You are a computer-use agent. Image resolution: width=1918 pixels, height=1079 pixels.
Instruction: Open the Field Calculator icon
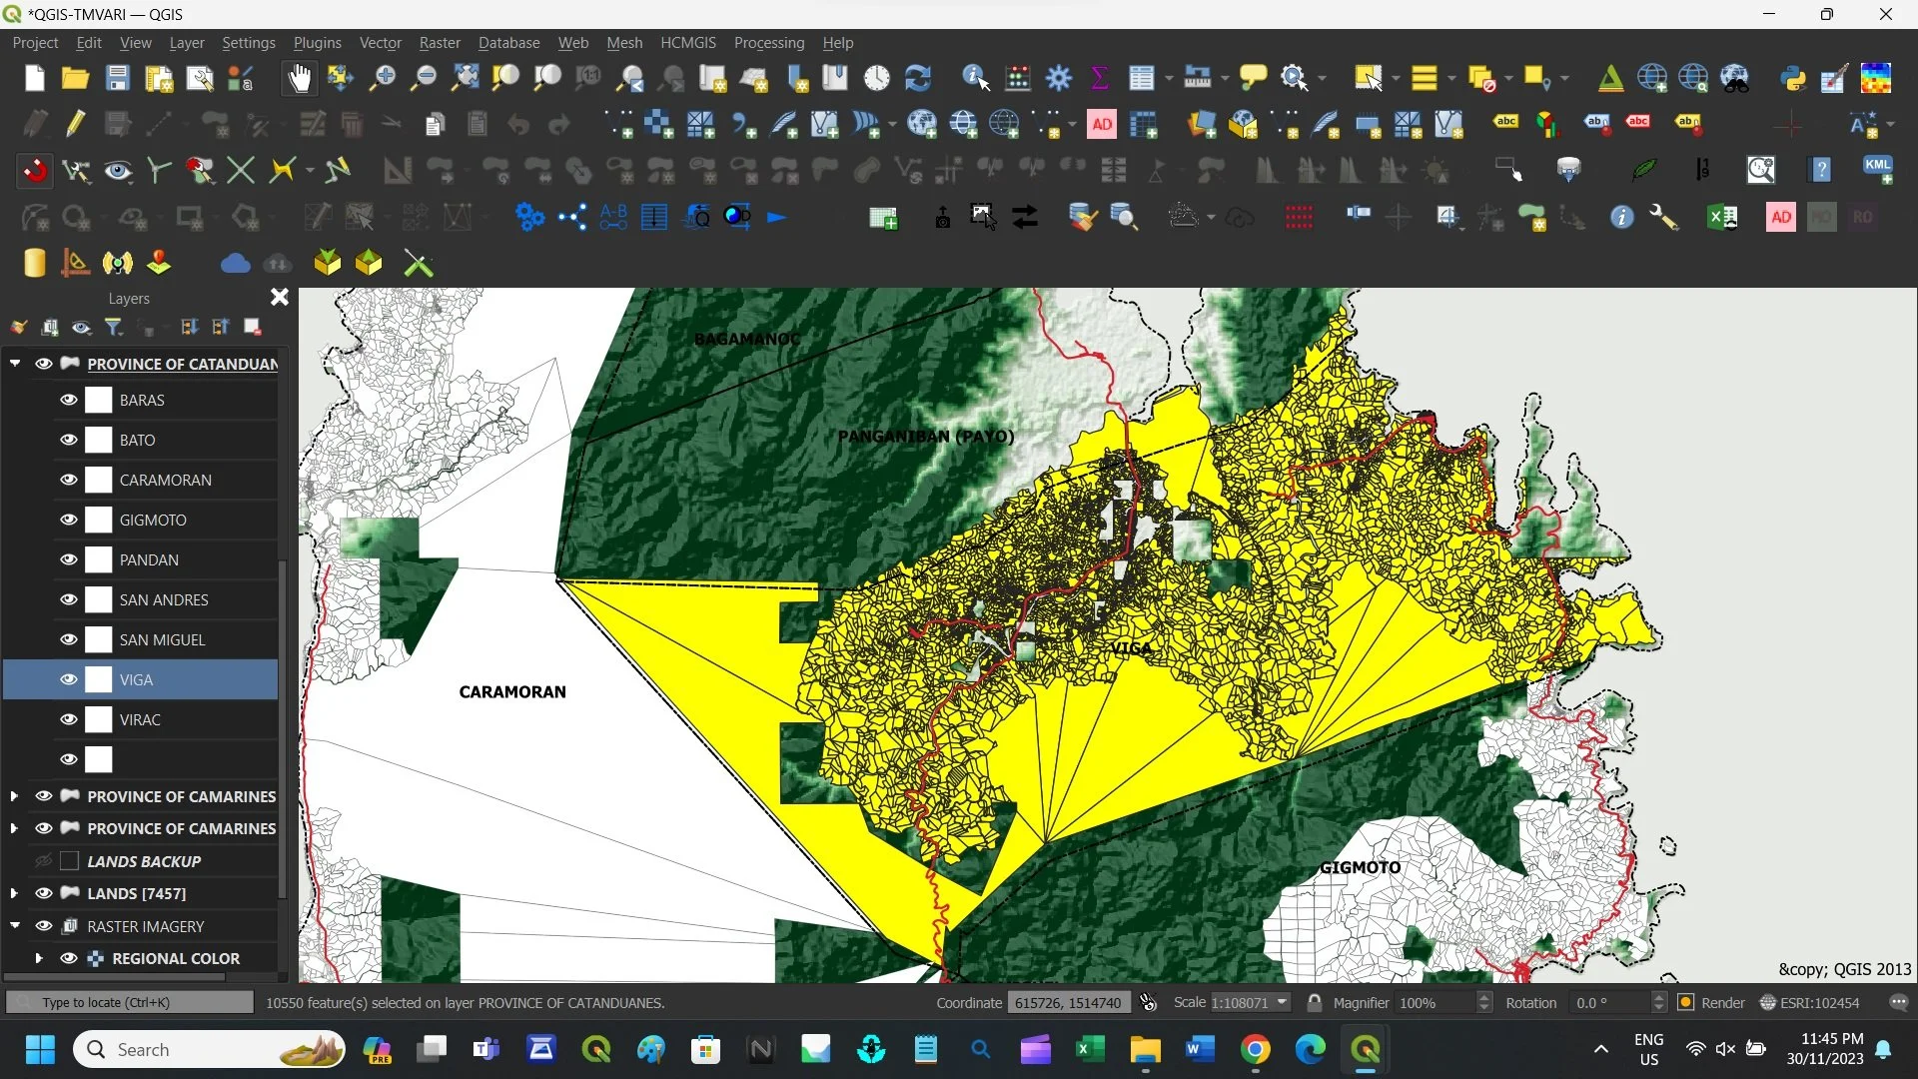(1018, 78)
